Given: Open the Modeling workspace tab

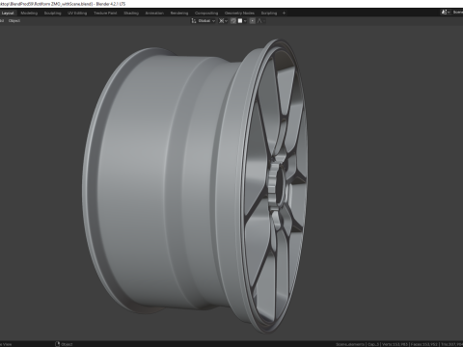Looking at the screenshot, I should [29, 13].
